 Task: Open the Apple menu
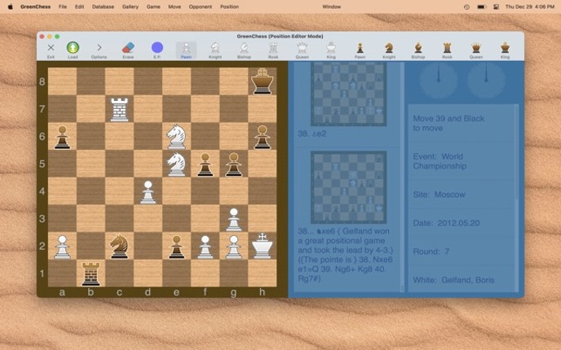(x=11, y=7)
